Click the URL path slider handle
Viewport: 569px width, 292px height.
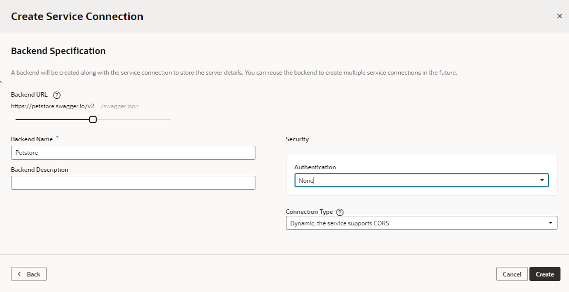pyautogui.click(x=92, y=119)
